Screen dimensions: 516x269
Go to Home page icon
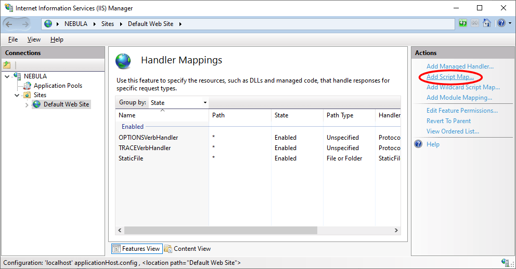coord(487,23)
